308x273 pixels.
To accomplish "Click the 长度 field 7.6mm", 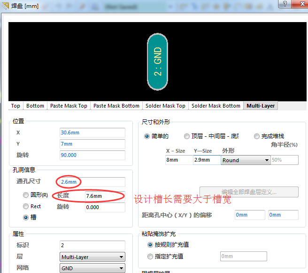I will [105, 196].
